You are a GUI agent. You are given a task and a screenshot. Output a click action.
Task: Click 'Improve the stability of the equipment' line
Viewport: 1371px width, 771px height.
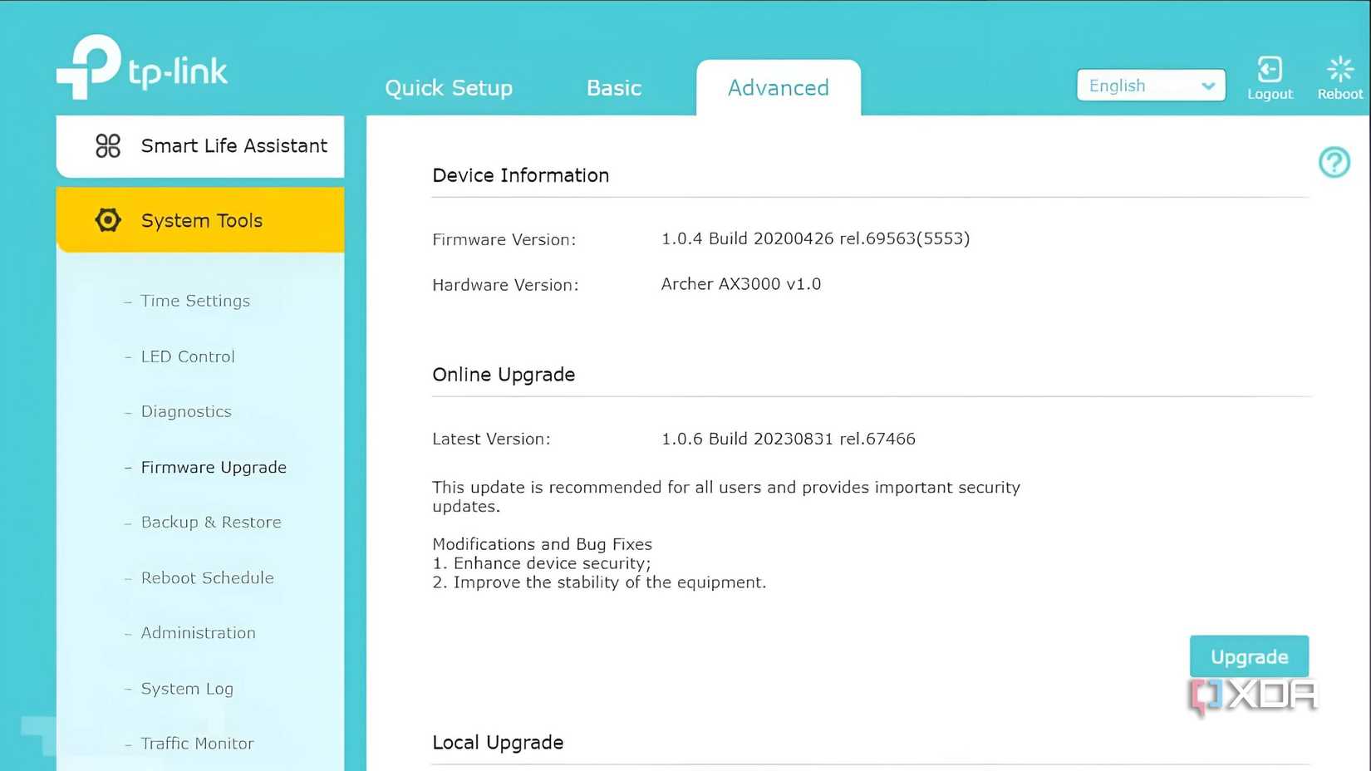[x=599, y=582]
